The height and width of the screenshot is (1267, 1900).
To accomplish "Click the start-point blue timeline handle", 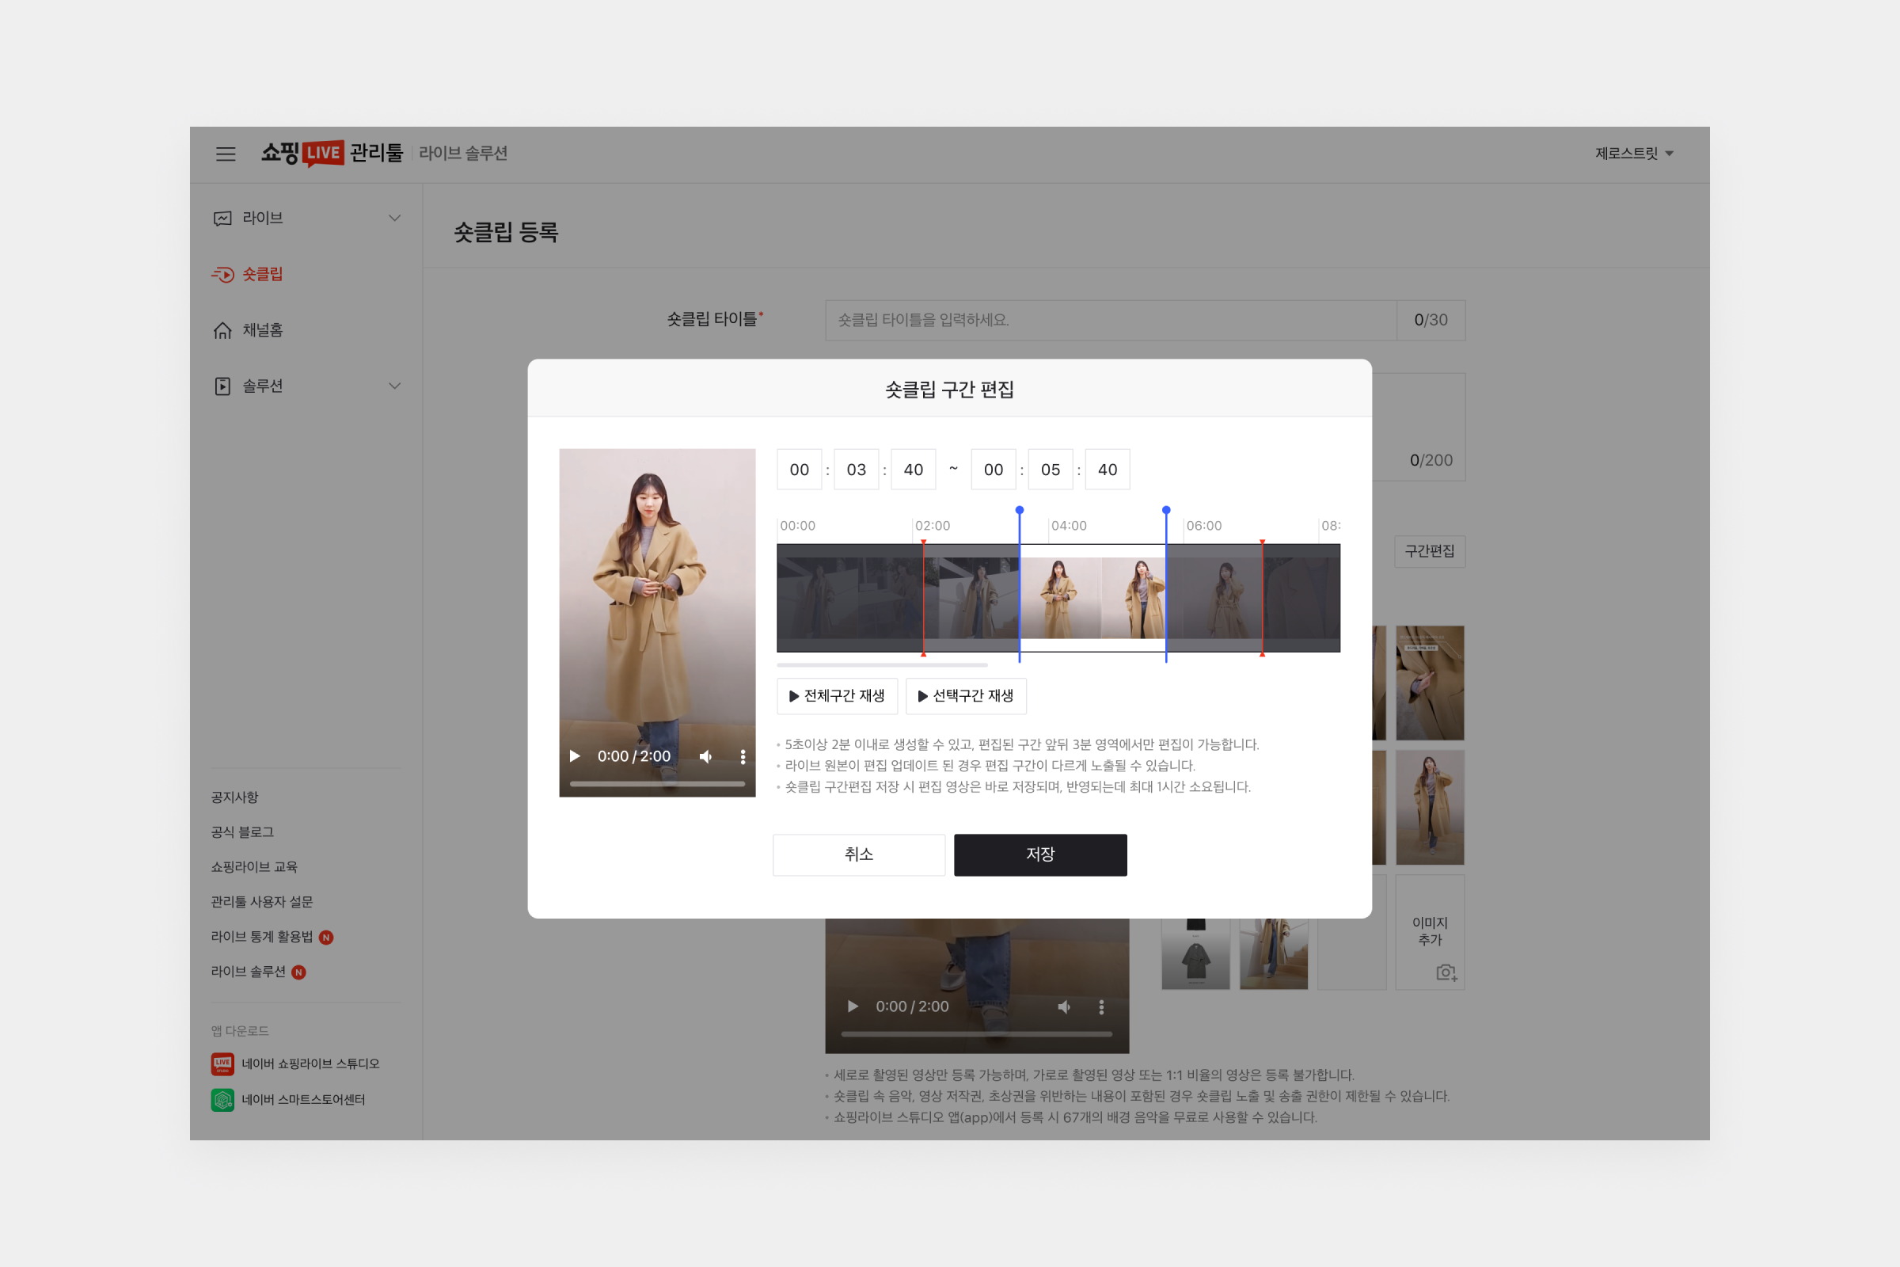I will 1020,511.
